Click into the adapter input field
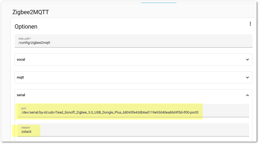This screenshot has width=259, height=144. (134, 130)
